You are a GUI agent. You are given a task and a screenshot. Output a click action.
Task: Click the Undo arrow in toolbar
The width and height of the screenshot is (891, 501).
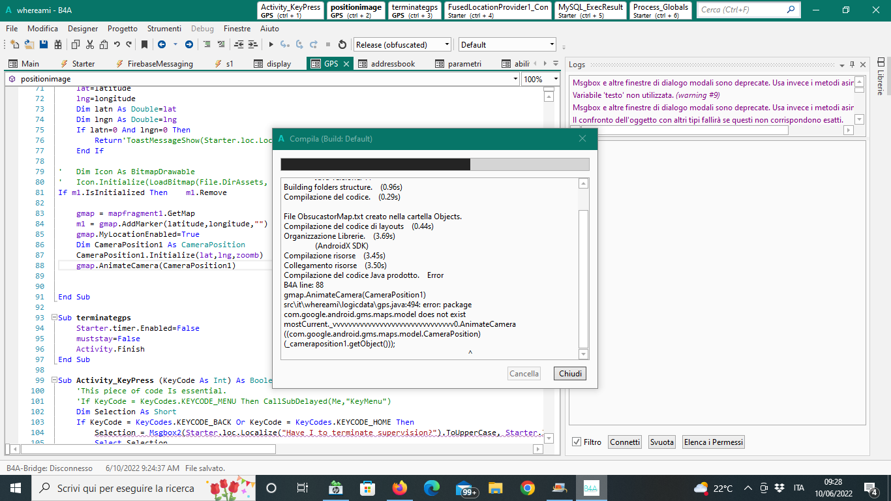click(117, 44)
